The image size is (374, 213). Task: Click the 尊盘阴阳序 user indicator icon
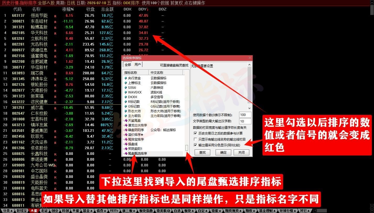click(x=126, y=130)
